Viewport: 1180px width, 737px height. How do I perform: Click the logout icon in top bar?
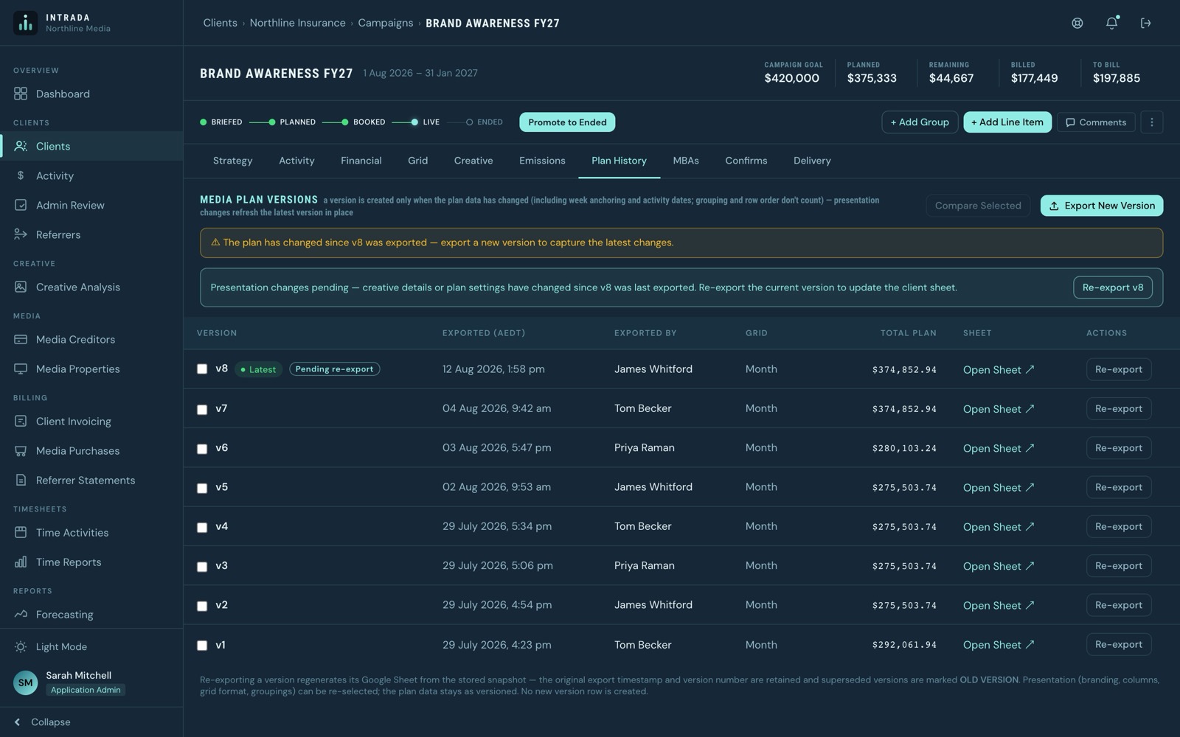(x=1146, y=23)
